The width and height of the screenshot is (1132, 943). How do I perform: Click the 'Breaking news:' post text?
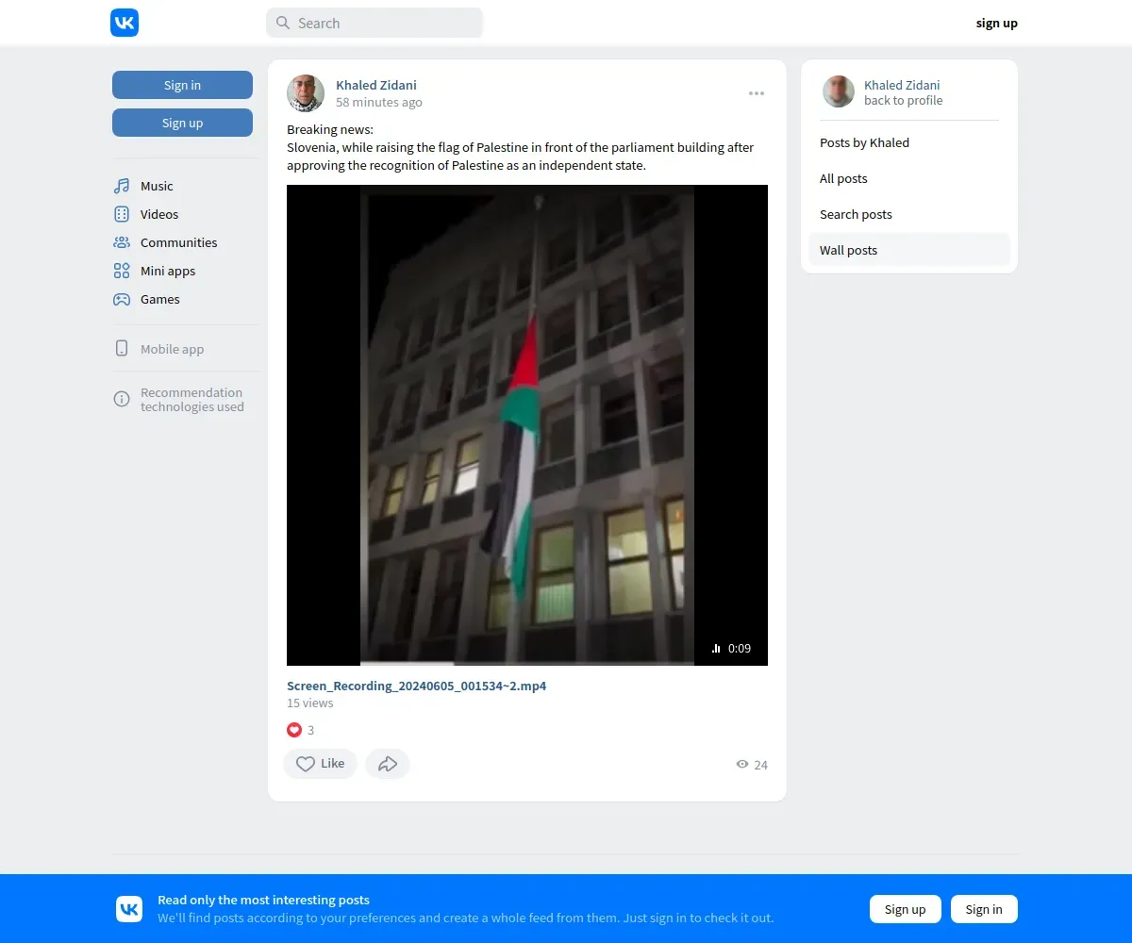coord(330,129)
